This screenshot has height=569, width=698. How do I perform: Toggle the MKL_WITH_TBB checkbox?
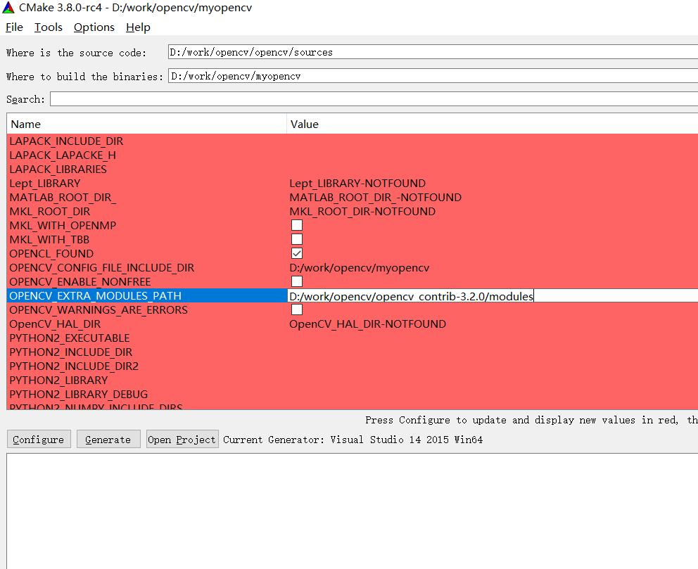tap(297, 239)
